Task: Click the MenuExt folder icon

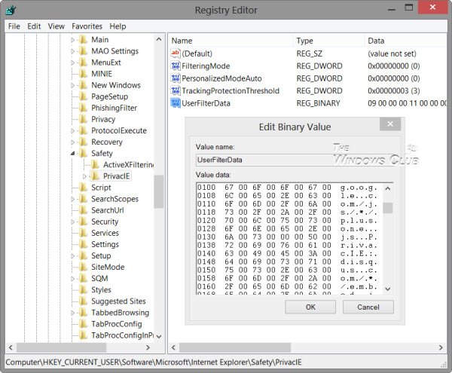Action: (x=84, y=63)
